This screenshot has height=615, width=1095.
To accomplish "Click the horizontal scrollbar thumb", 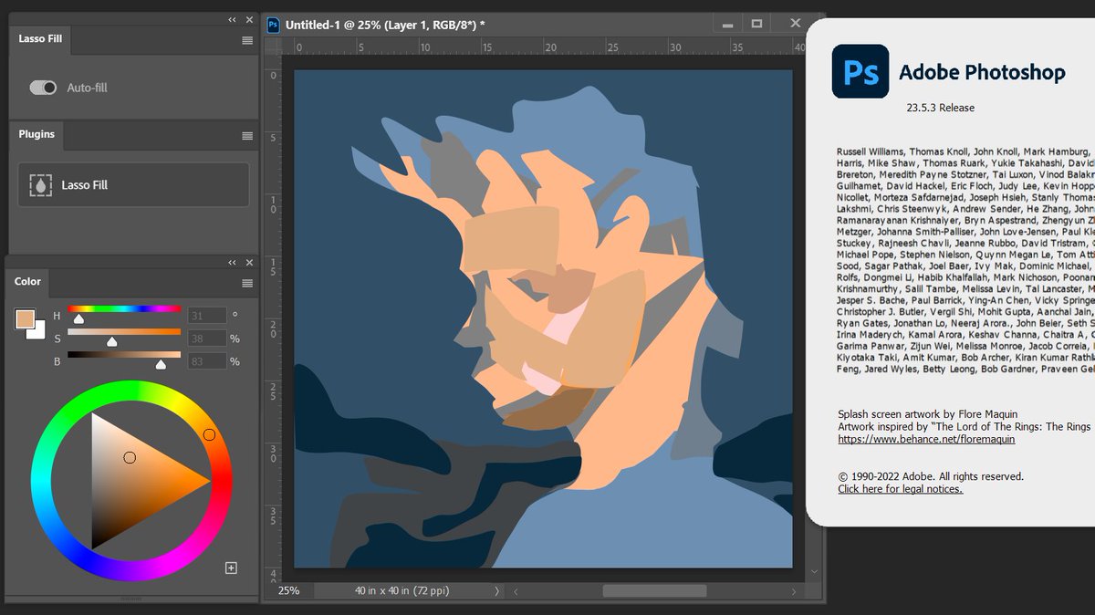I will (x=654, y=591).
